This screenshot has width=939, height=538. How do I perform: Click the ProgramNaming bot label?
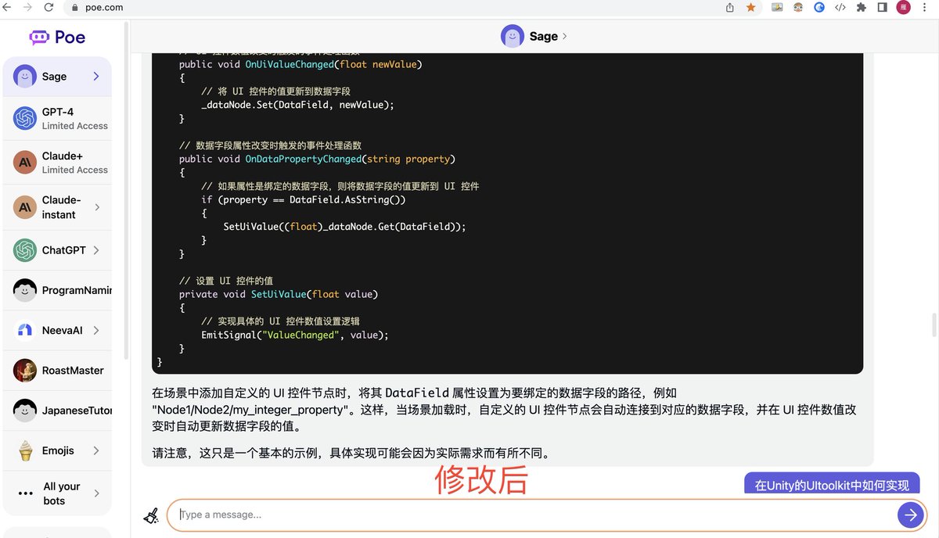pyautogui.click(x=77, y=290)
